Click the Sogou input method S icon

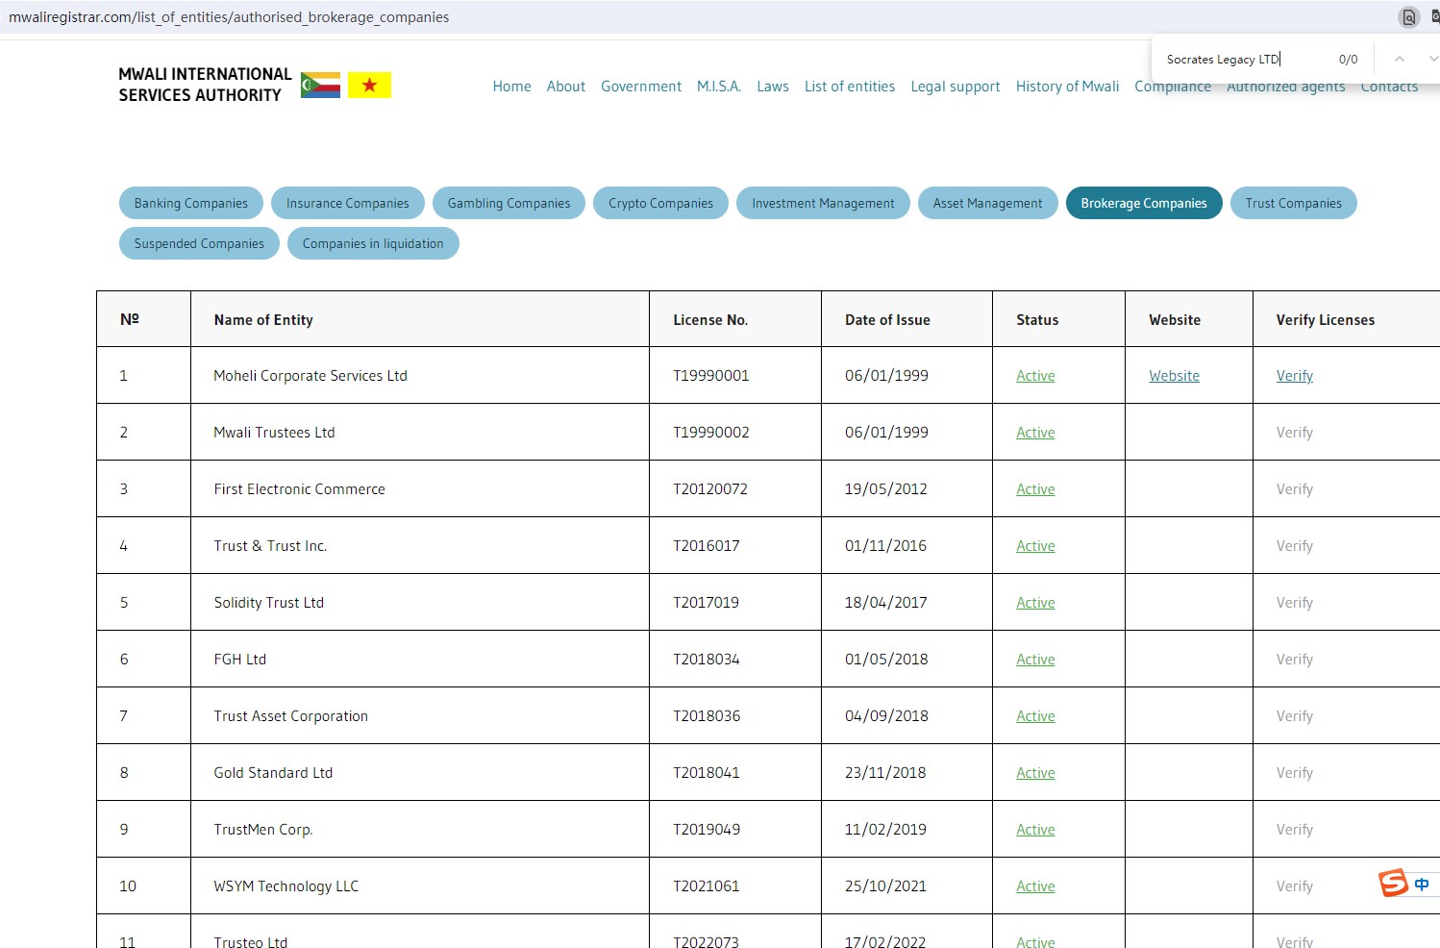[x=1393, y=883]
